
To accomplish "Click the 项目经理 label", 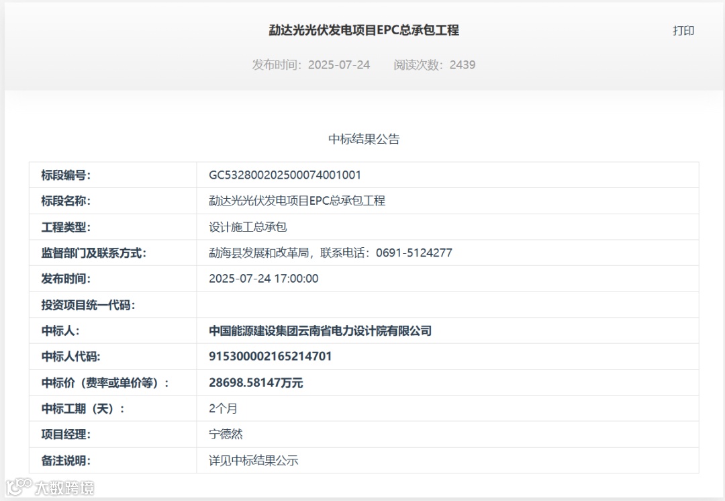I will [x=66, y=435].
